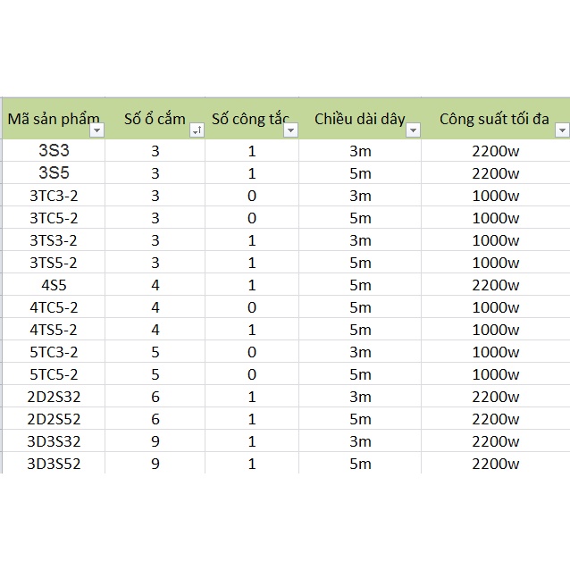Click the 2D2S32 product code cell
570x570 pixels.
[x=54, y=397]
